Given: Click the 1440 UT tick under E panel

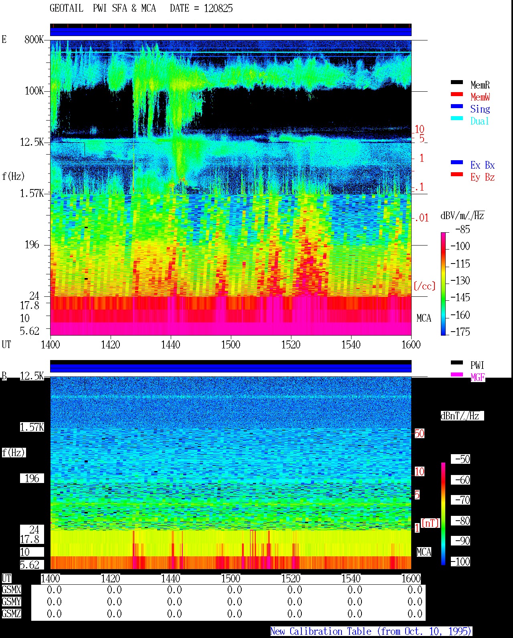Looking at the screenshot, I should tap(170, 345).
